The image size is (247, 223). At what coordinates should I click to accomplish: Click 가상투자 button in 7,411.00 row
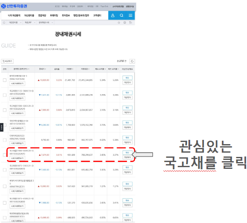click(127, 98)
